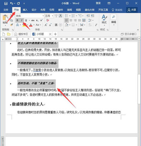This screenshot has width=141, height=146.
Task: Clear all formatting with eraser icon
Action: pyautogui.click(x=47, y=20)
